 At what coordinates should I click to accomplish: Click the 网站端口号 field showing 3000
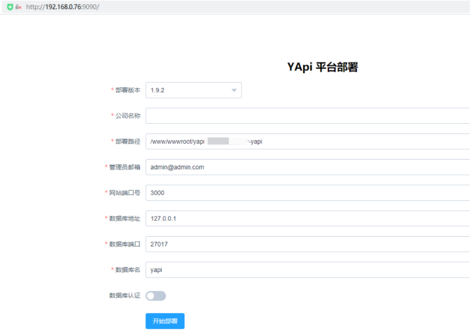308,193
